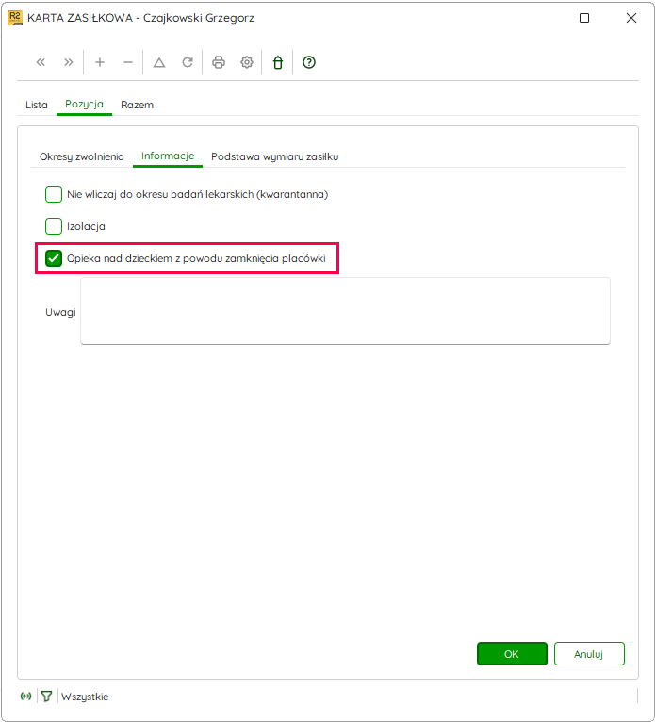Image resolution: width=655 pixels, height=722 pixels.
Task: Click the broadcast signal icon in status bar
Action: (25, 697)
